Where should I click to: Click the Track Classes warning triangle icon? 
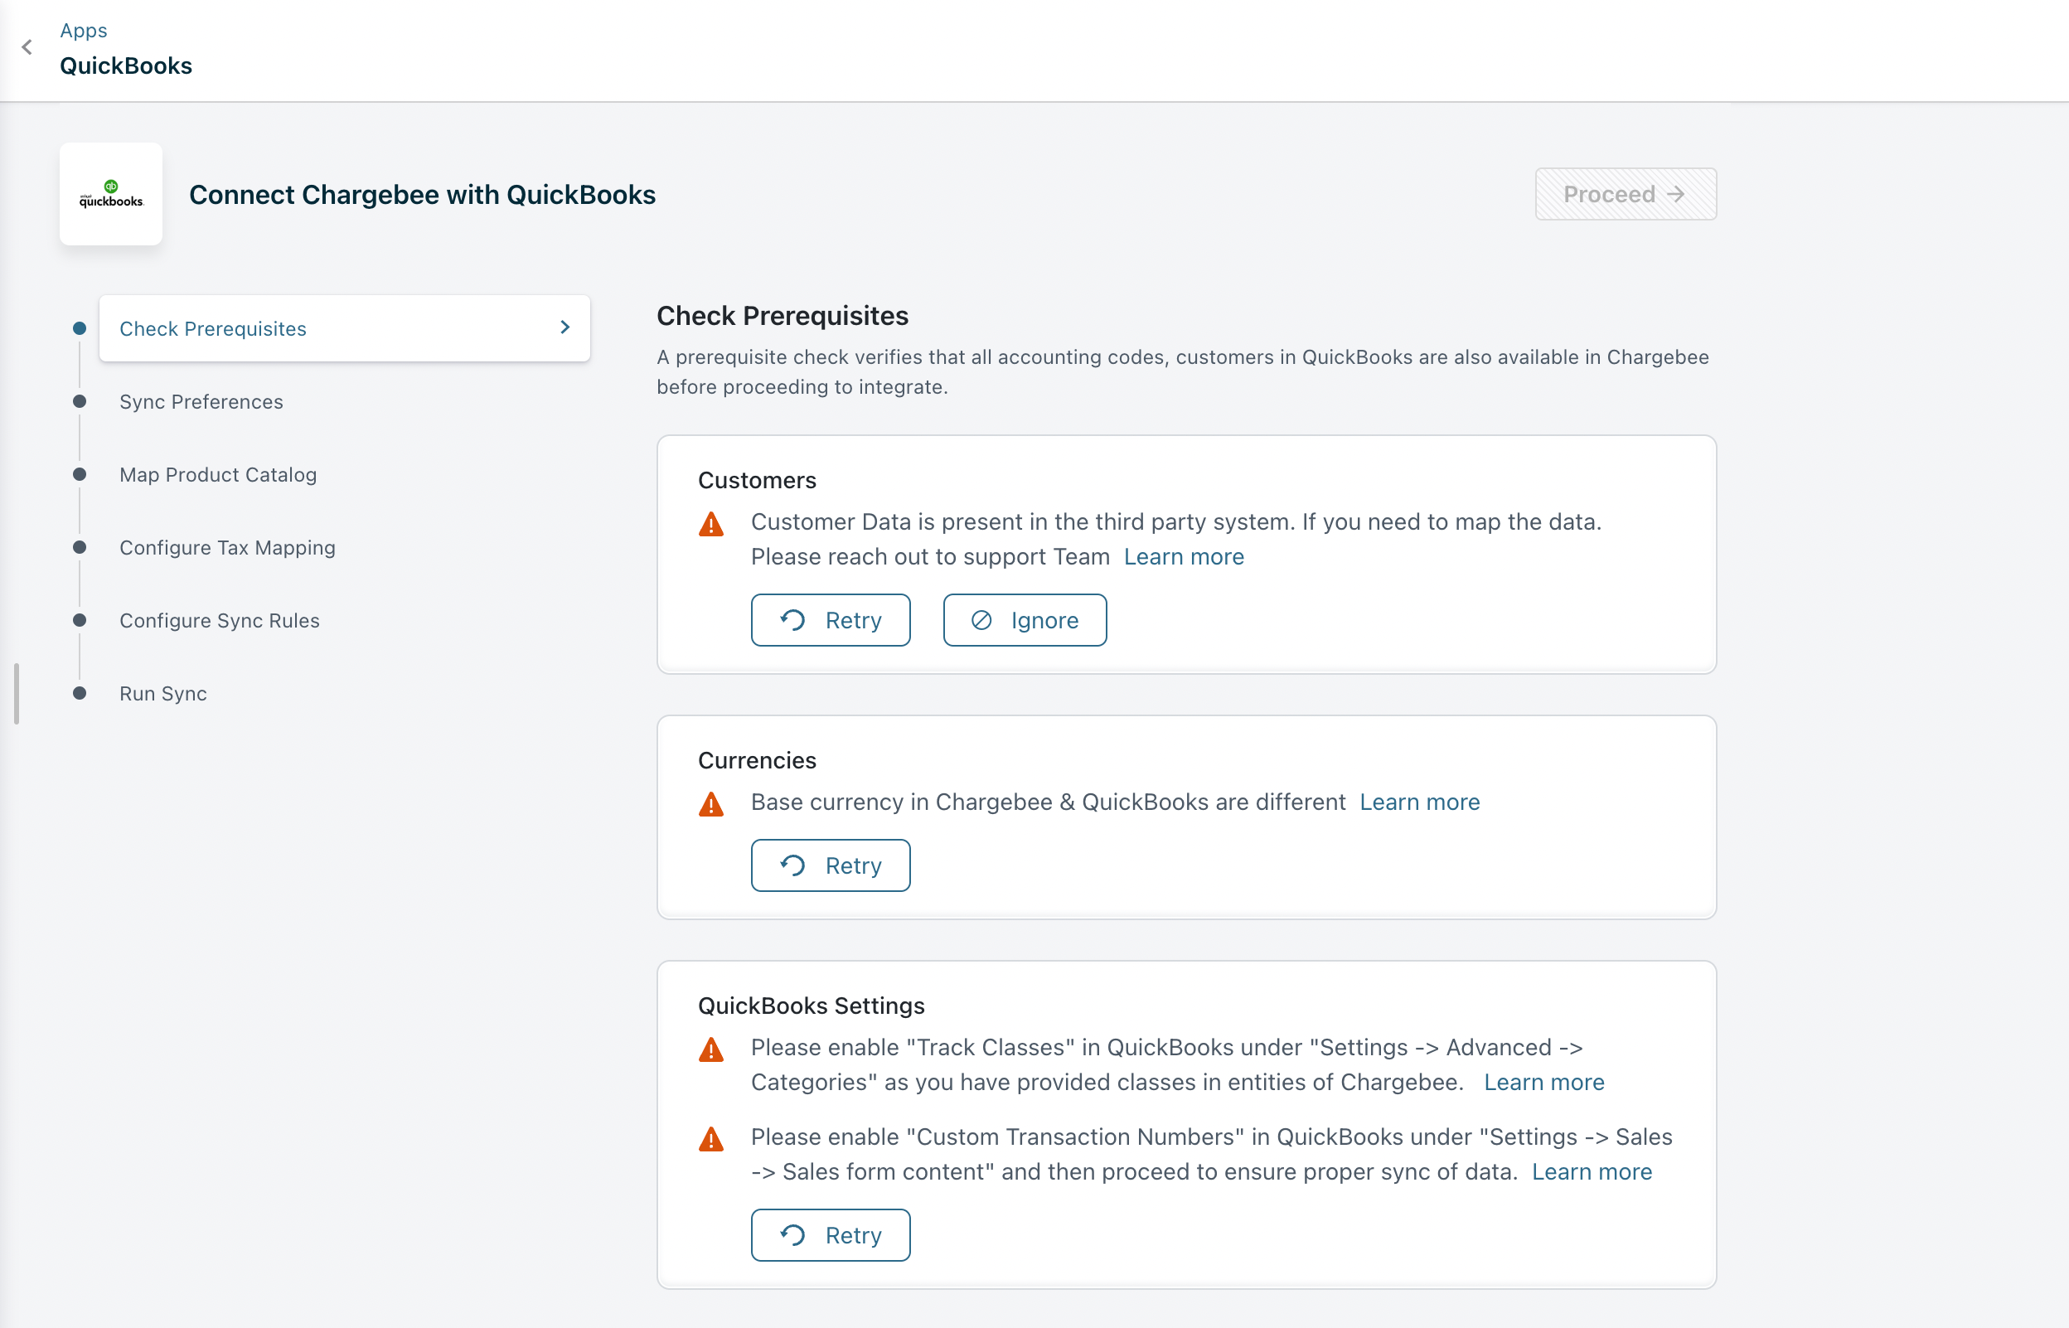711,1050
